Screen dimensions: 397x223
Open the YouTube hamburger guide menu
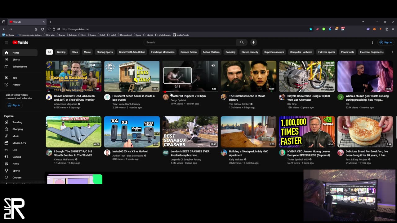pos(6,42)
